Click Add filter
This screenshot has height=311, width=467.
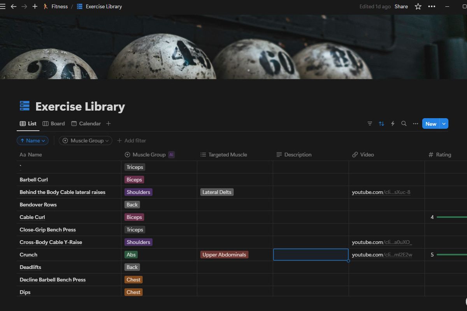(132, 141)
